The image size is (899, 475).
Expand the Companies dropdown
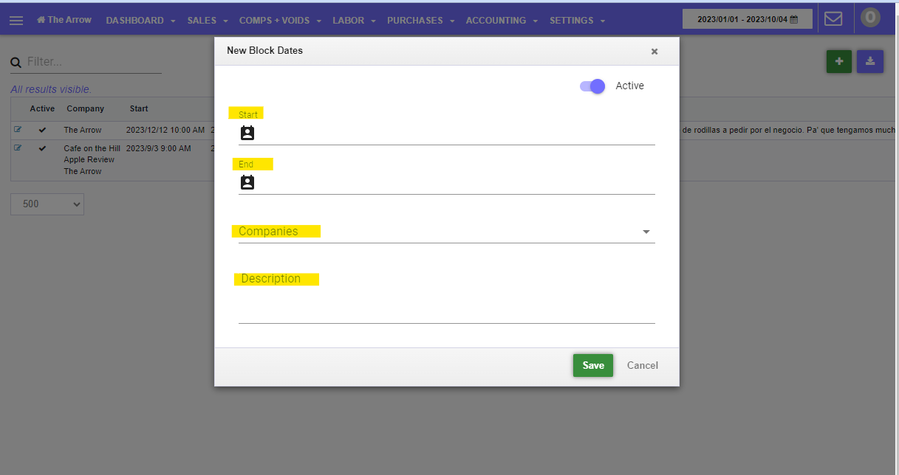(446, 232)
